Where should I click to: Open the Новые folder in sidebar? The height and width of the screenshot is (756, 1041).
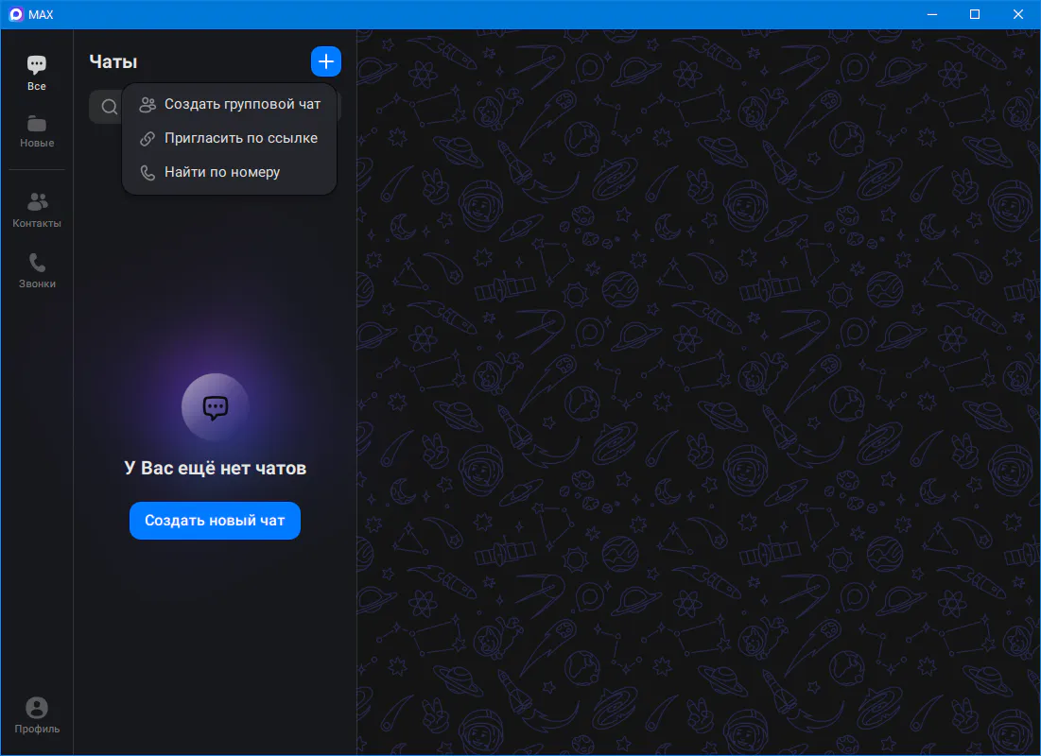37,130
